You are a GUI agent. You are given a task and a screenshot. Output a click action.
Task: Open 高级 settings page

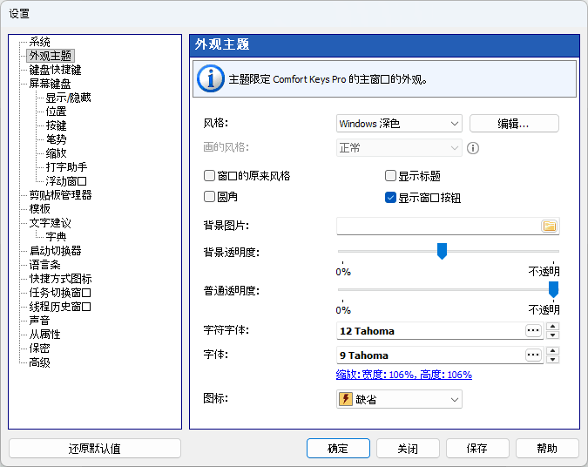click(40, 362)
